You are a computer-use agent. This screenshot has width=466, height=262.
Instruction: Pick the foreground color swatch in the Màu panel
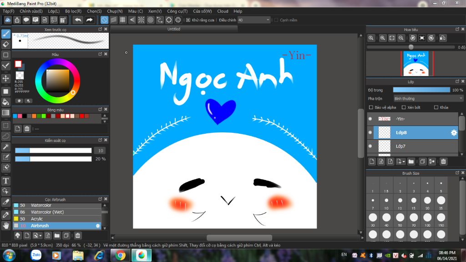click(x=18, y=64)
